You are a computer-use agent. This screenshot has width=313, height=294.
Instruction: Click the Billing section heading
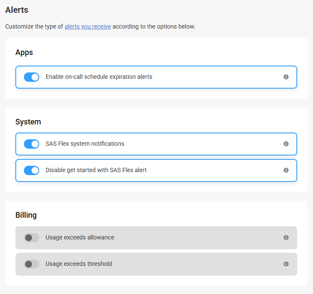[26, 215]
